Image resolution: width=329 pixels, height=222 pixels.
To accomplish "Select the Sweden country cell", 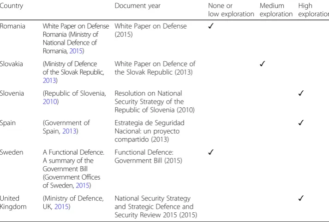I will pos(12,152).
